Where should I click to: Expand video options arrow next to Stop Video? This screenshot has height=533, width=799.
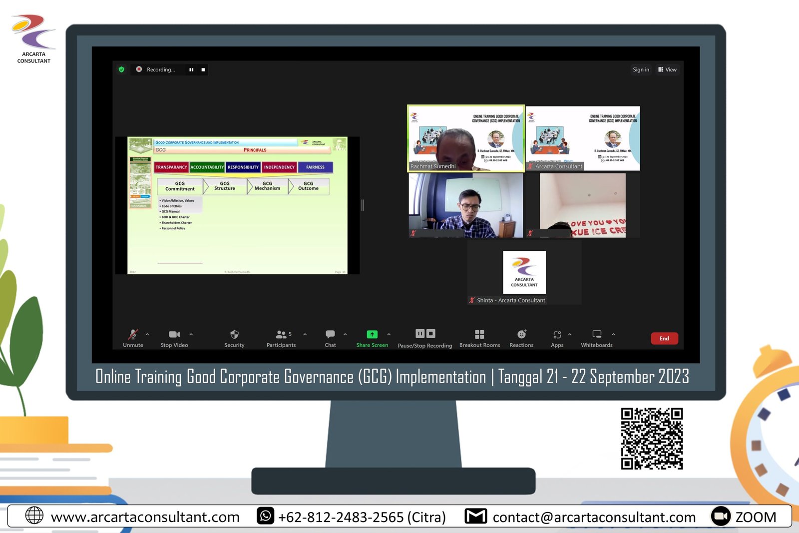(x=191, y=334)
